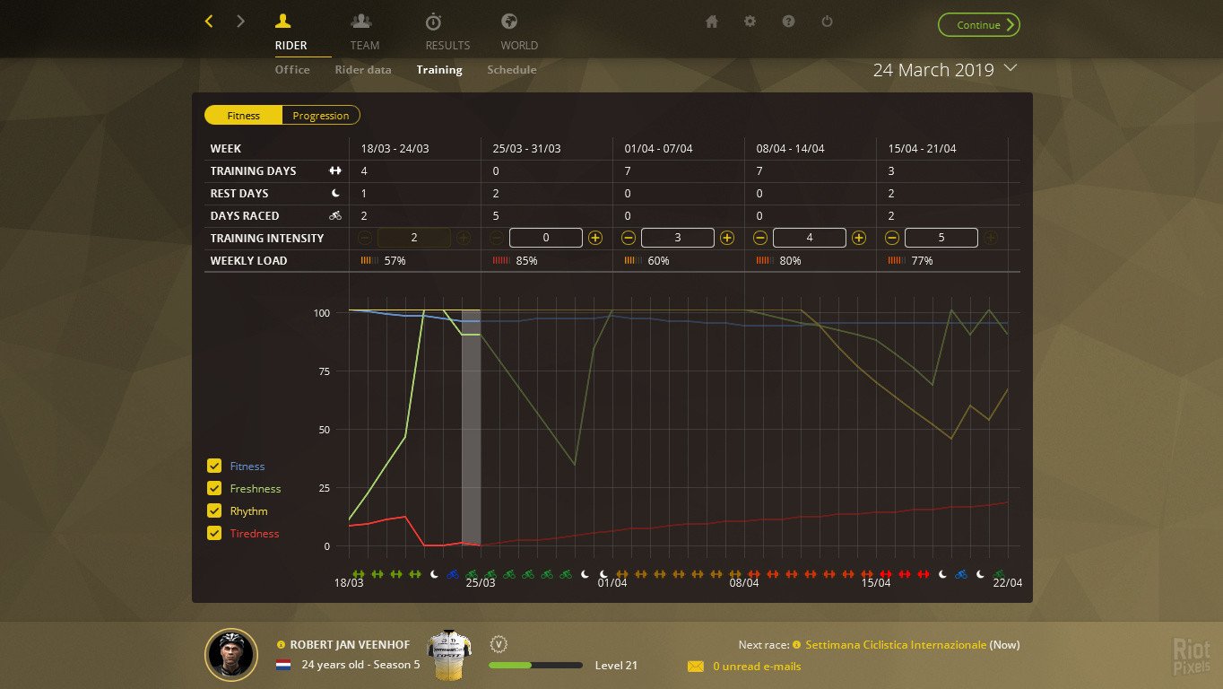Open the World globe icon
This screenshot has width=1223, height=689.
click(508, 21)
